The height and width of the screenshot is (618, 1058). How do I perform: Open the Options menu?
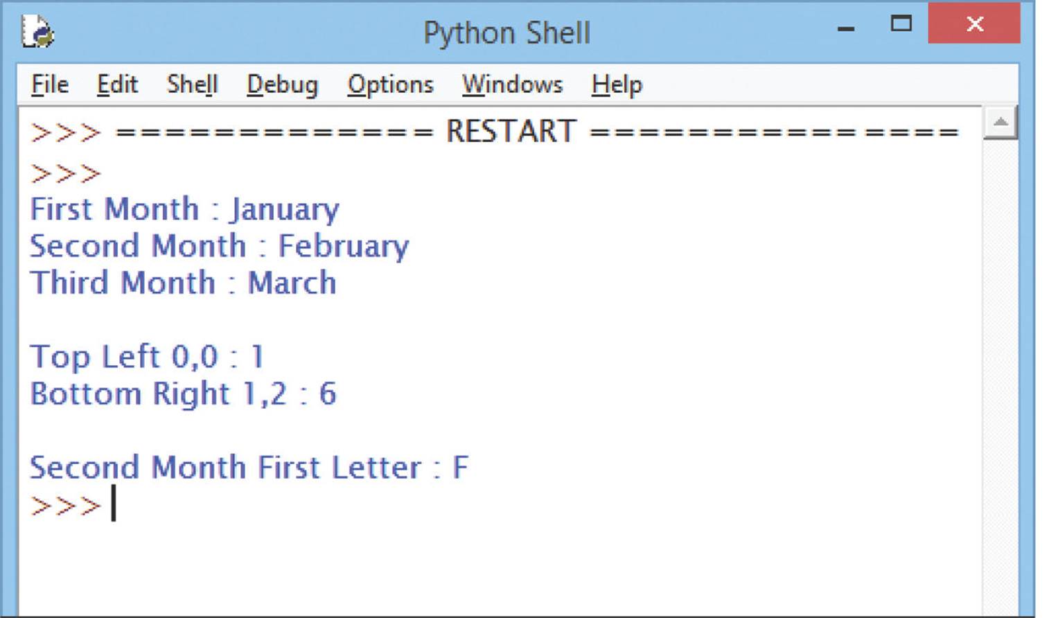coord(390,85)
